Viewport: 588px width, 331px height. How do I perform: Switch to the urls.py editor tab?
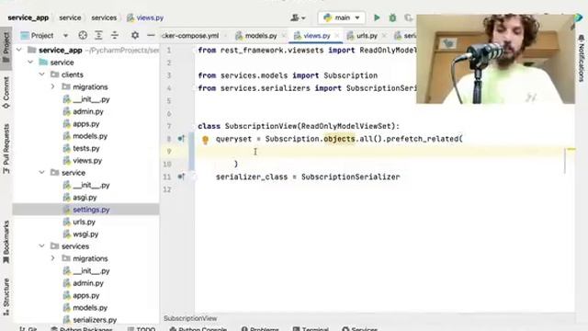click(362, 36)
